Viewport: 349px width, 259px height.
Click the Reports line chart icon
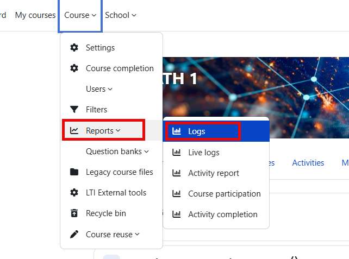(x=74, y=131)
